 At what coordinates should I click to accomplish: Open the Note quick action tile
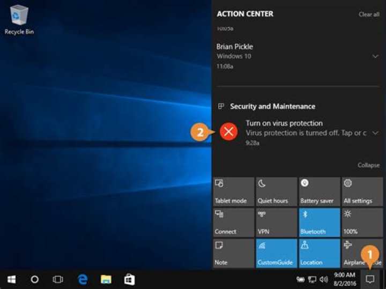[x=234, y=253]
